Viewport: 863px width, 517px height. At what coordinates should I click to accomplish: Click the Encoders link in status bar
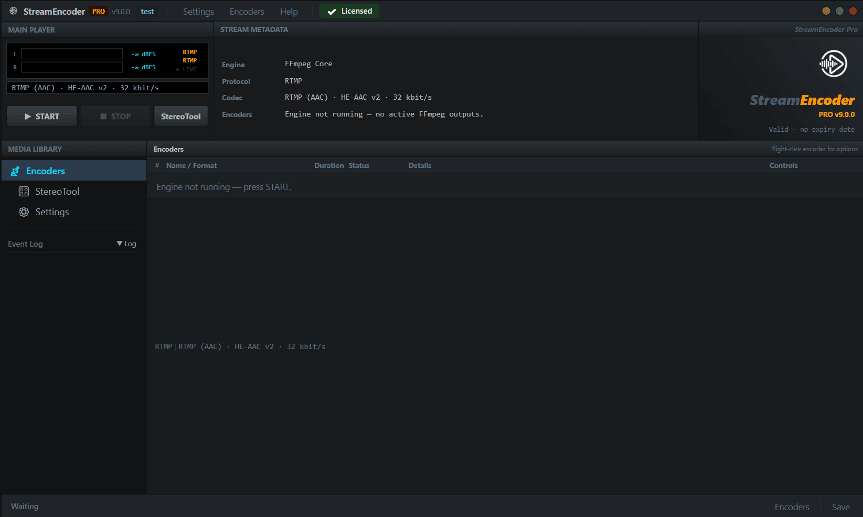[x=792, y=507]
